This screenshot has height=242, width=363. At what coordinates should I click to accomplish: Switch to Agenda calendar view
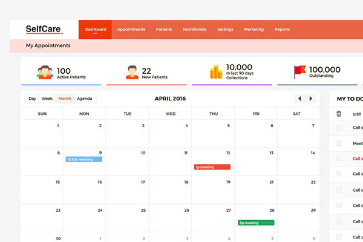coord(85,99)
